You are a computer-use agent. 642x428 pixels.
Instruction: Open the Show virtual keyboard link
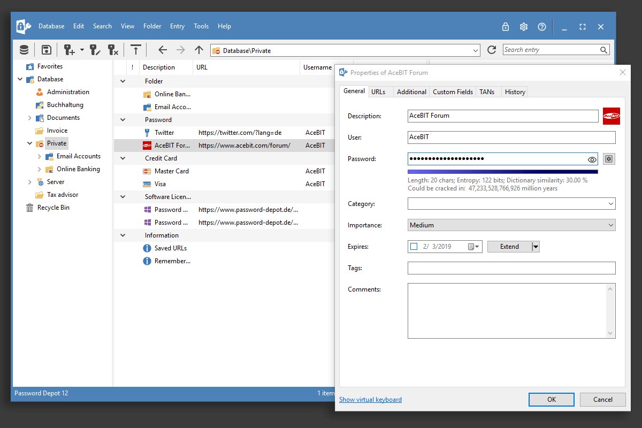370,400
